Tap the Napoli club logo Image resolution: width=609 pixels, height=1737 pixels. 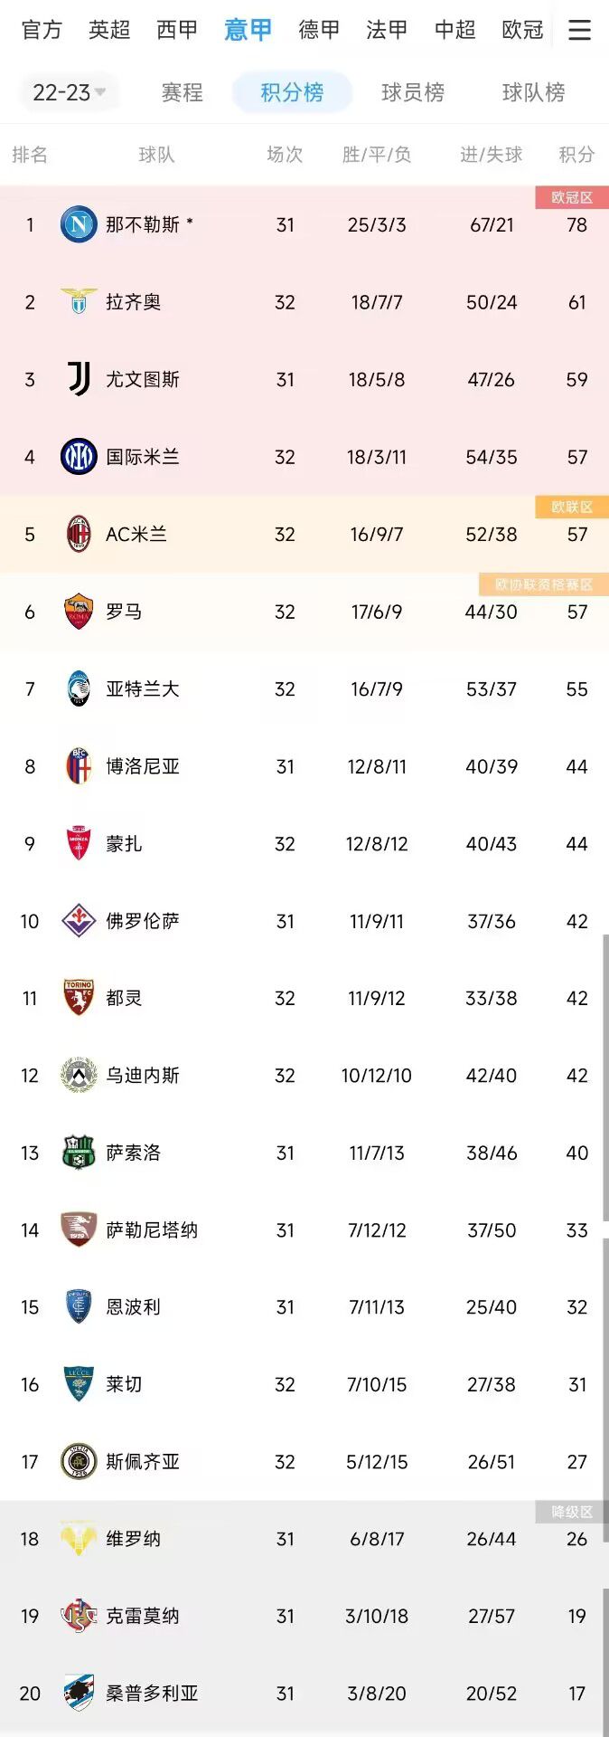(x=79, y=224)
